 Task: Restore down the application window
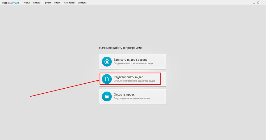[258, 3]
